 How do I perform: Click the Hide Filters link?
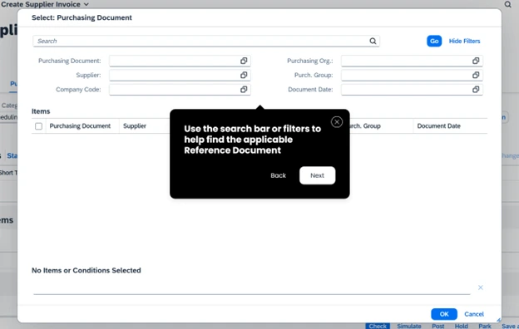[x=464, y=41]
